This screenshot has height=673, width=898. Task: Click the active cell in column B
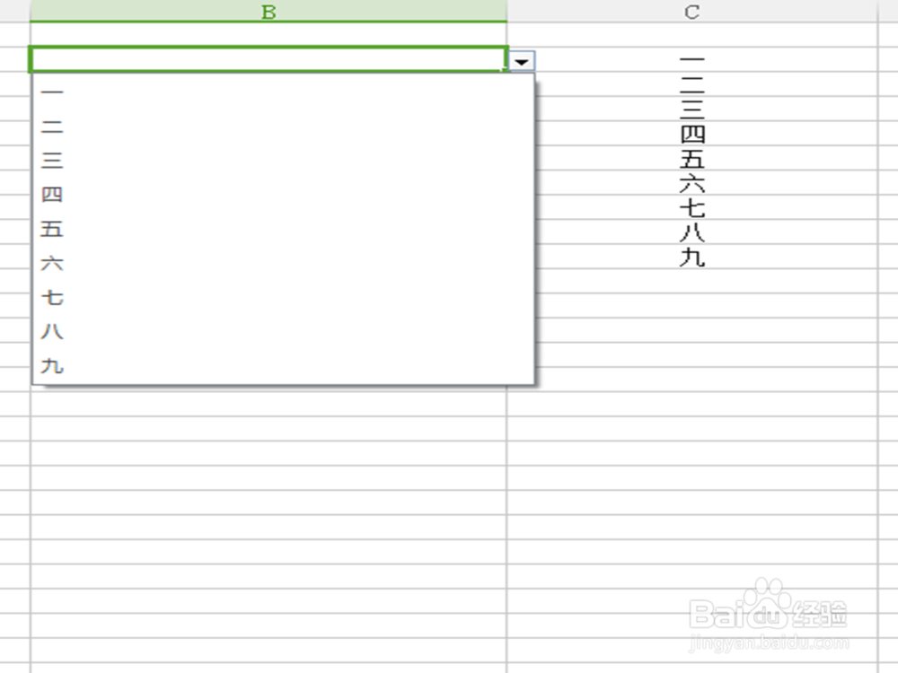click(x=269, y=59)
